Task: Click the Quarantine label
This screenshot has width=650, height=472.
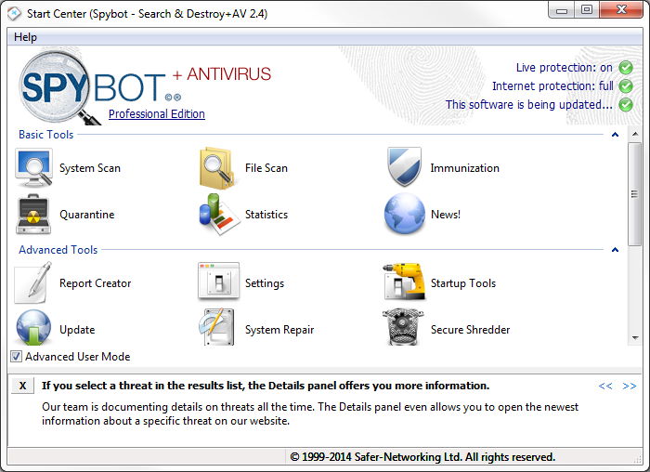Action: coord(87,215)
